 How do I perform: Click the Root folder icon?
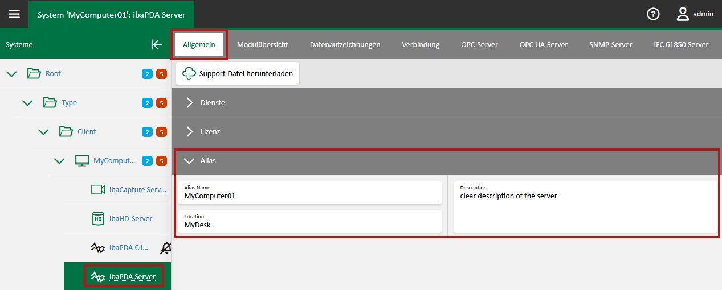pyautogui.click(x=34, y=73)
